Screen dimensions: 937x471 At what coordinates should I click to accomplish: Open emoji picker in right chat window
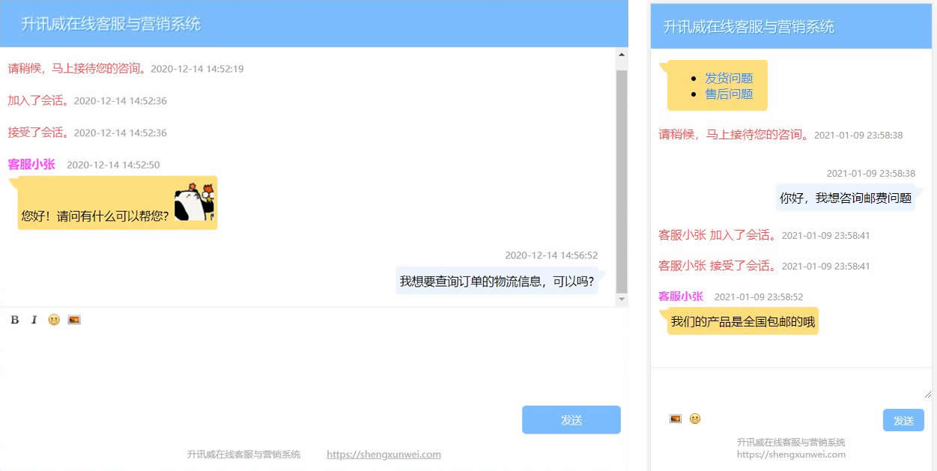coord(695,419)
